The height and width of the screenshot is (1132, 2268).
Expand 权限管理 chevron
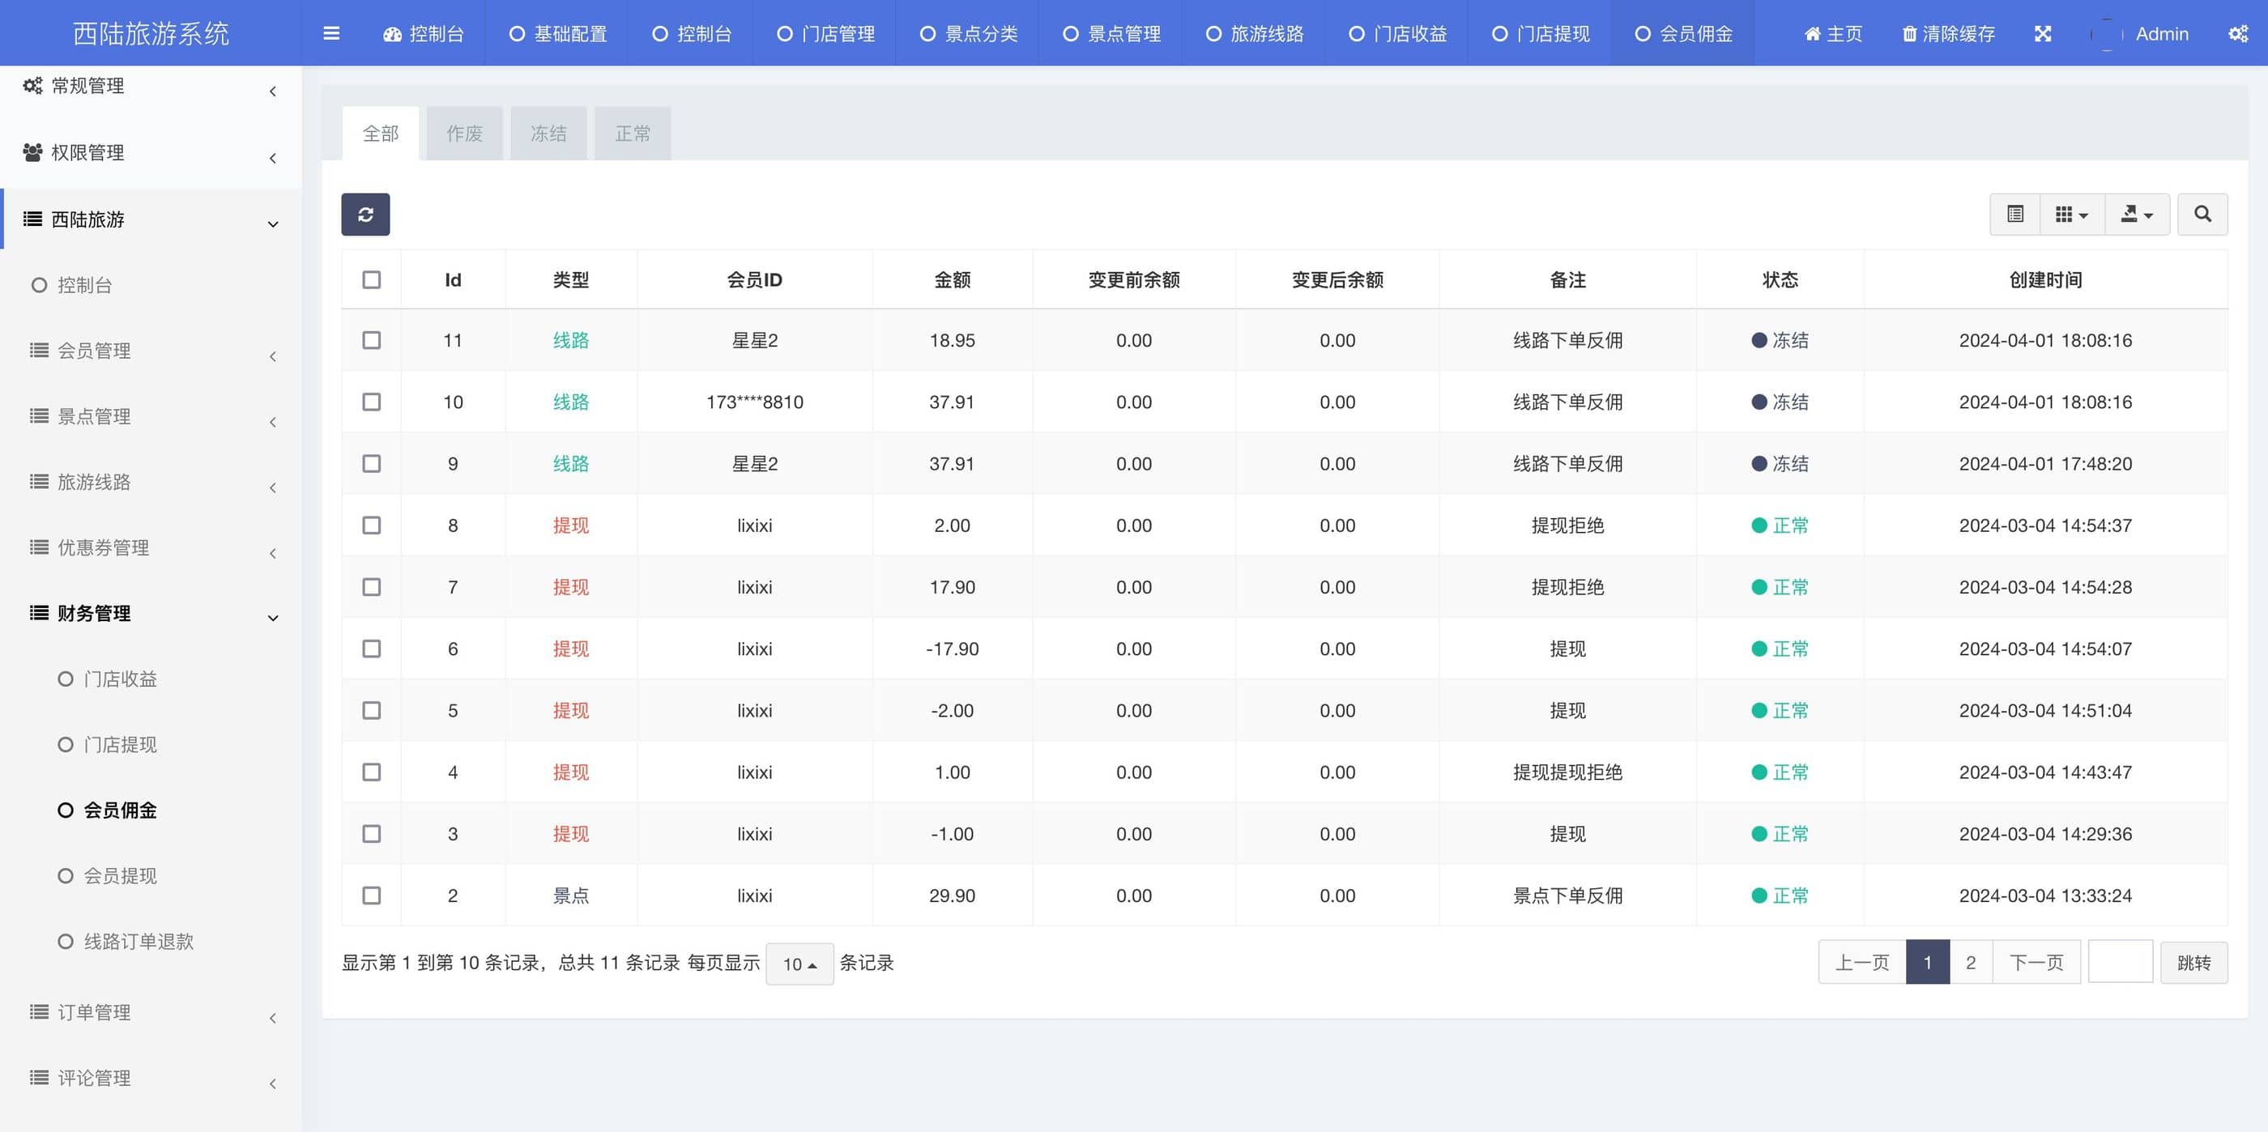(273, 159)
